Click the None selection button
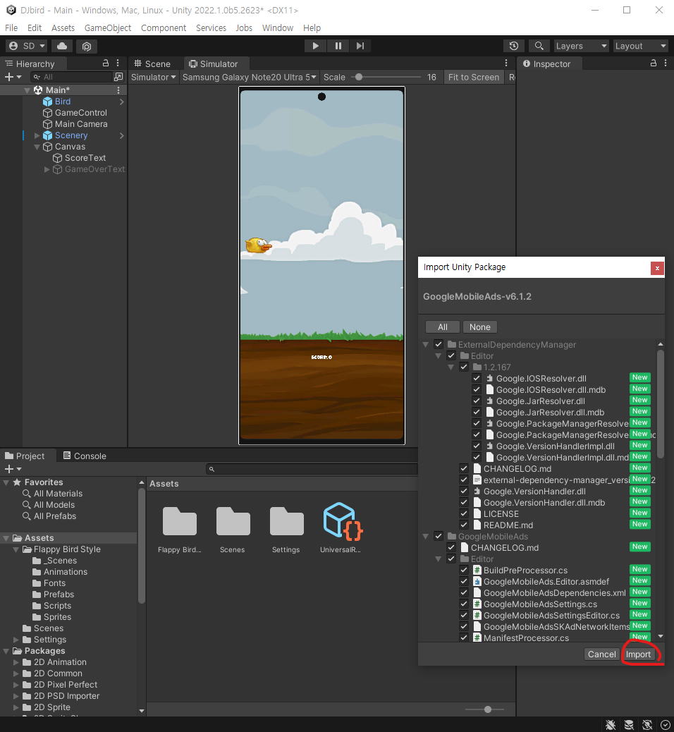 (480, 327)
